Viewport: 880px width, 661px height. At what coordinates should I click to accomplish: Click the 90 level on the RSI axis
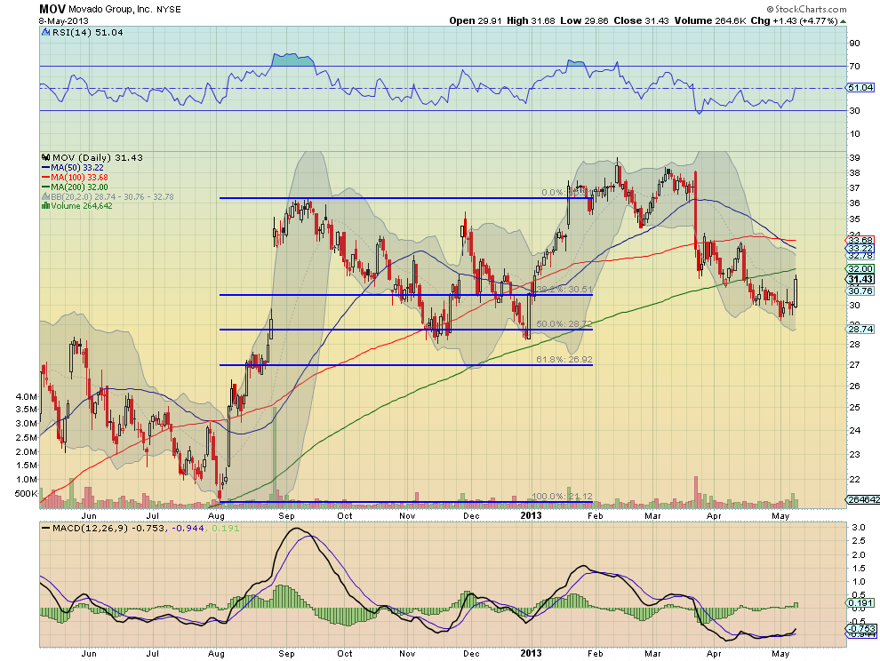pyautogui.click(x=854, y=44)
